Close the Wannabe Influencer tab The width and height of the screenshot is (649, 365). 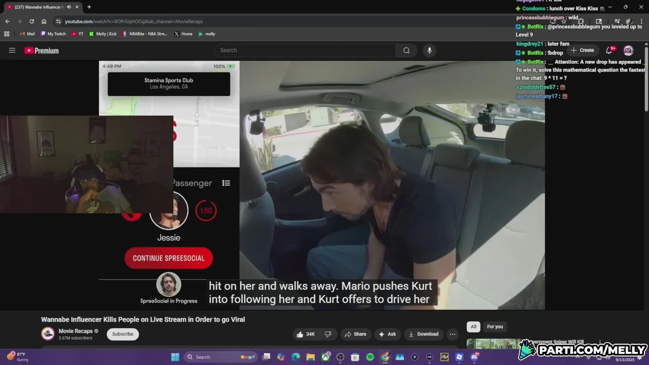click(x=76, y=7)
